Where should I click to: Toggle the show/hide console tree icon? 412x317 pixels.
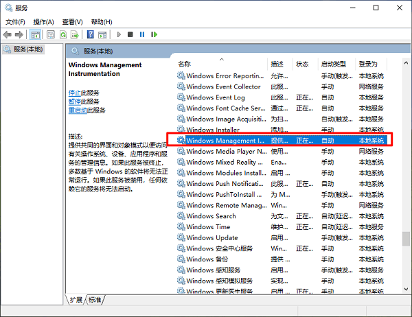pos(35,34)
